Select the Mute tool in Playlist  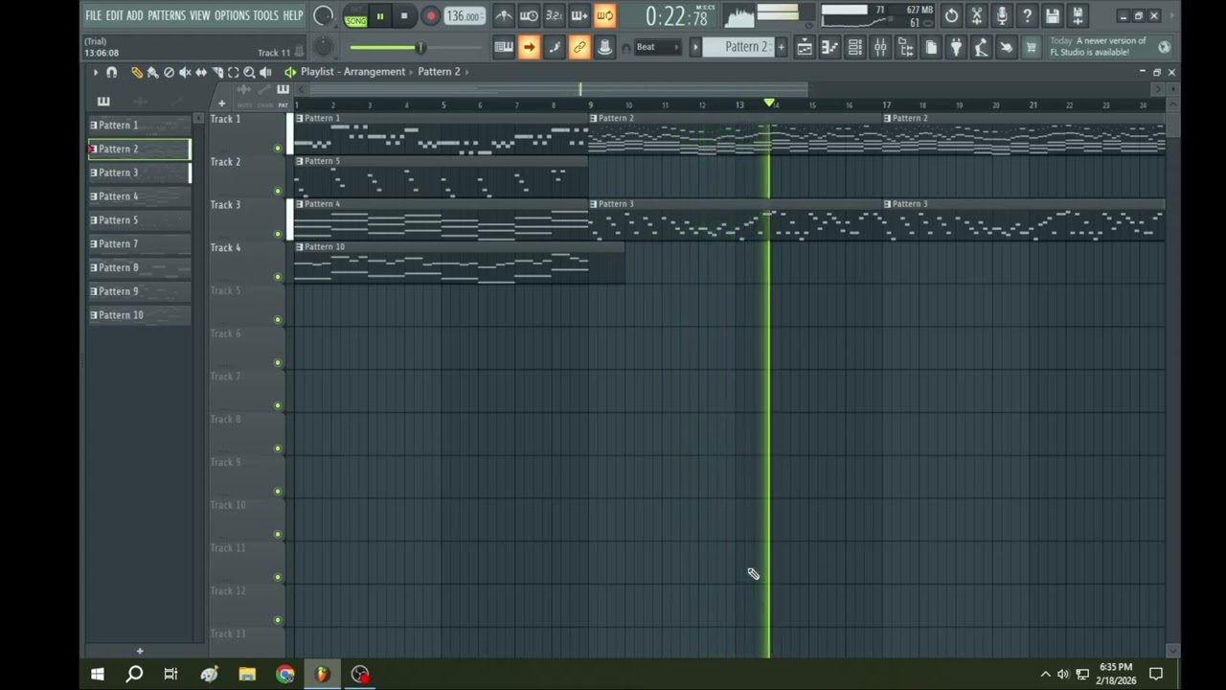click(x=185, y=72)
